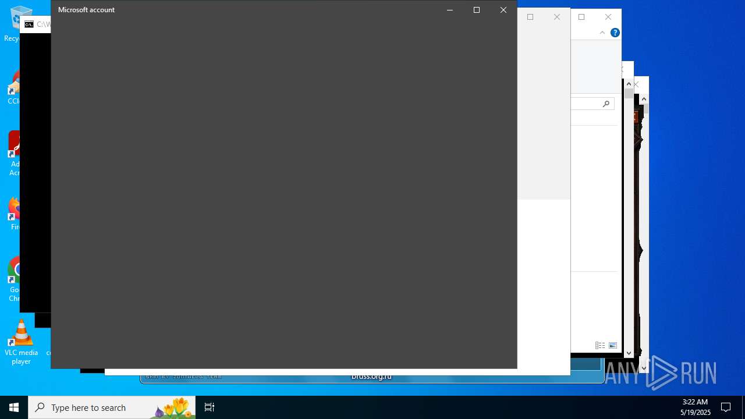The image size is (745, 419).
Task: Click the scroll-down arrow of the inner scrollbar
Action: pyautogui.click(x=629, y=353)
